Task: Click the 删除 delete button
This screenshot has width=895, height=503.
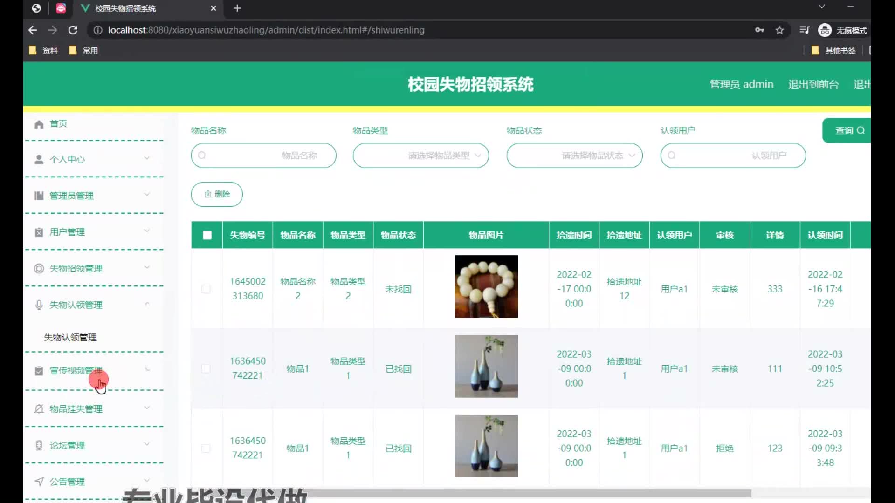Action: point(217,194)
